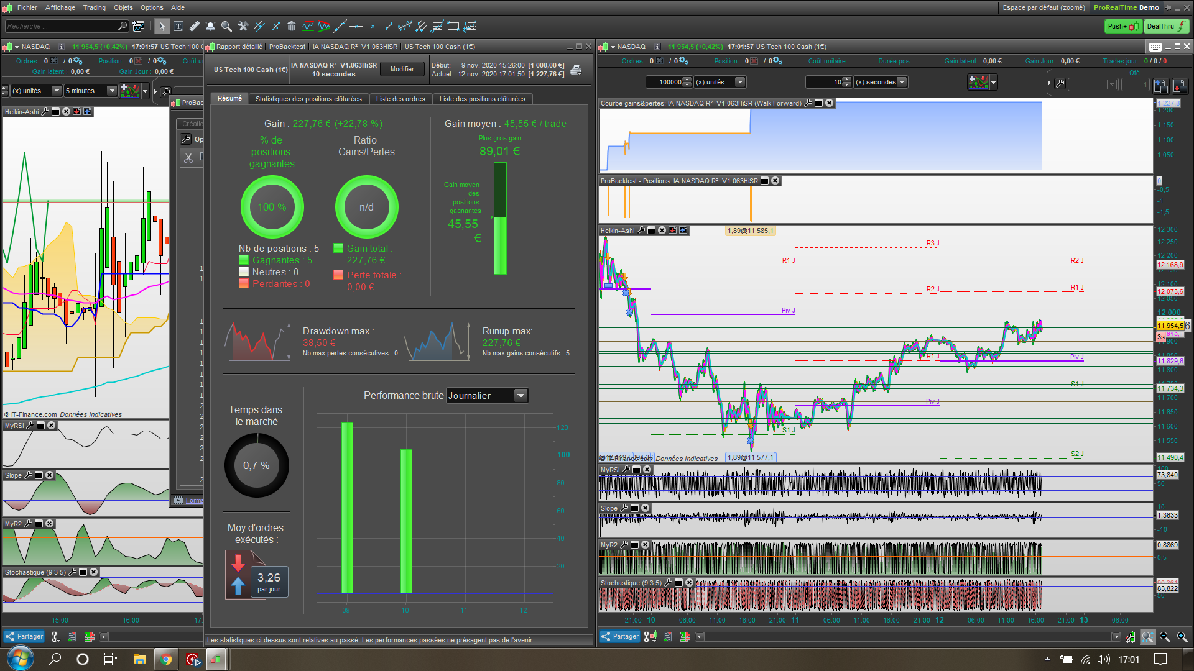Close ProBacktest Positions panel with X icon
This screenshot has width=1194, height=671.
coord(775,181)
